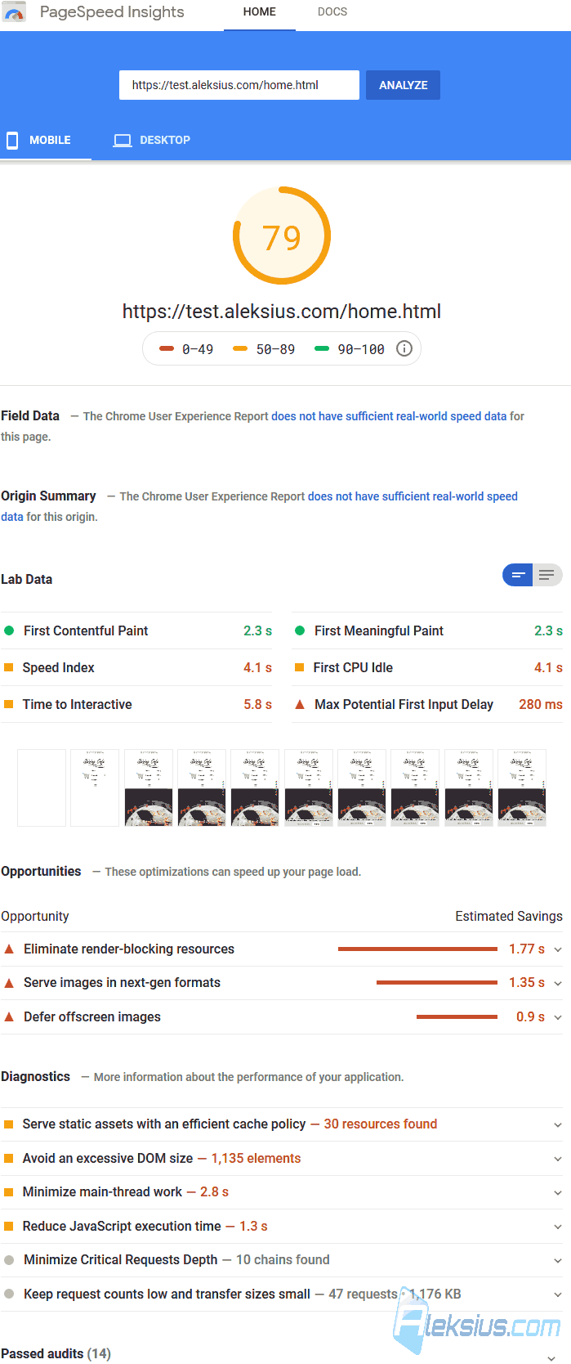Expand Keep request counts low chevron
The width and height of the screenshot is (571, 1364).
[558, 1294]
